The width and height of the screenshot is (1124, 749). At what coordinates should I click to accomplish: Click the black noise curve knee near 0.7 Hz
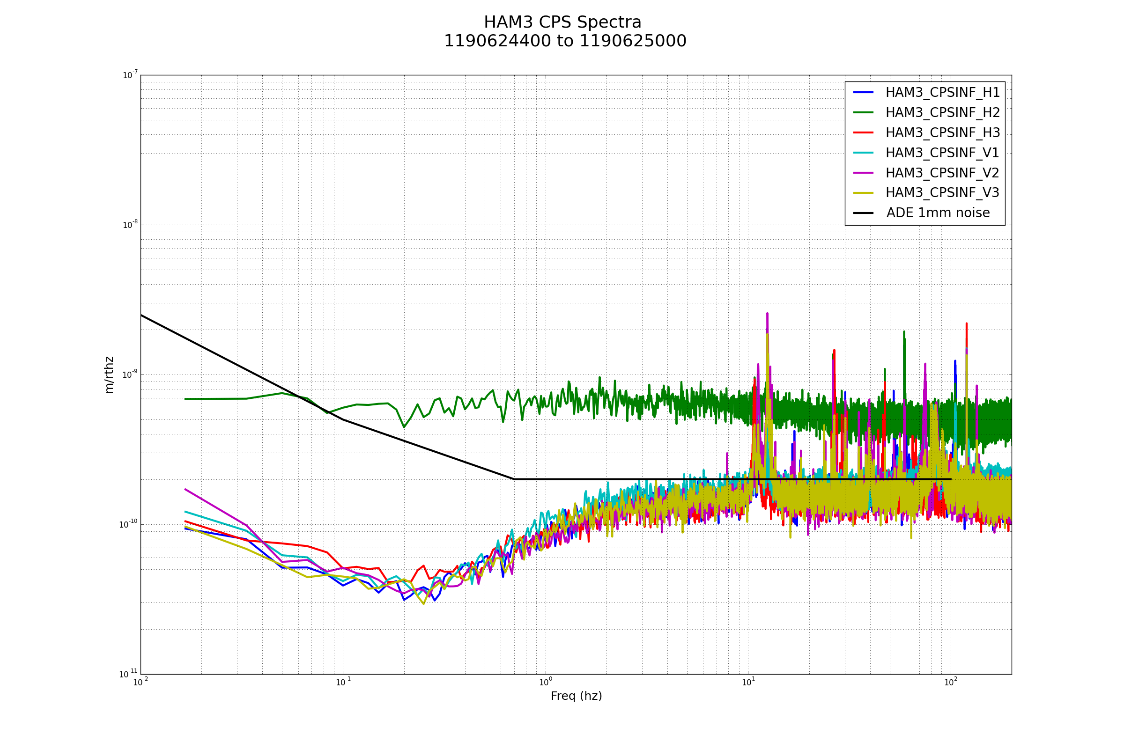tap(514, 479)
